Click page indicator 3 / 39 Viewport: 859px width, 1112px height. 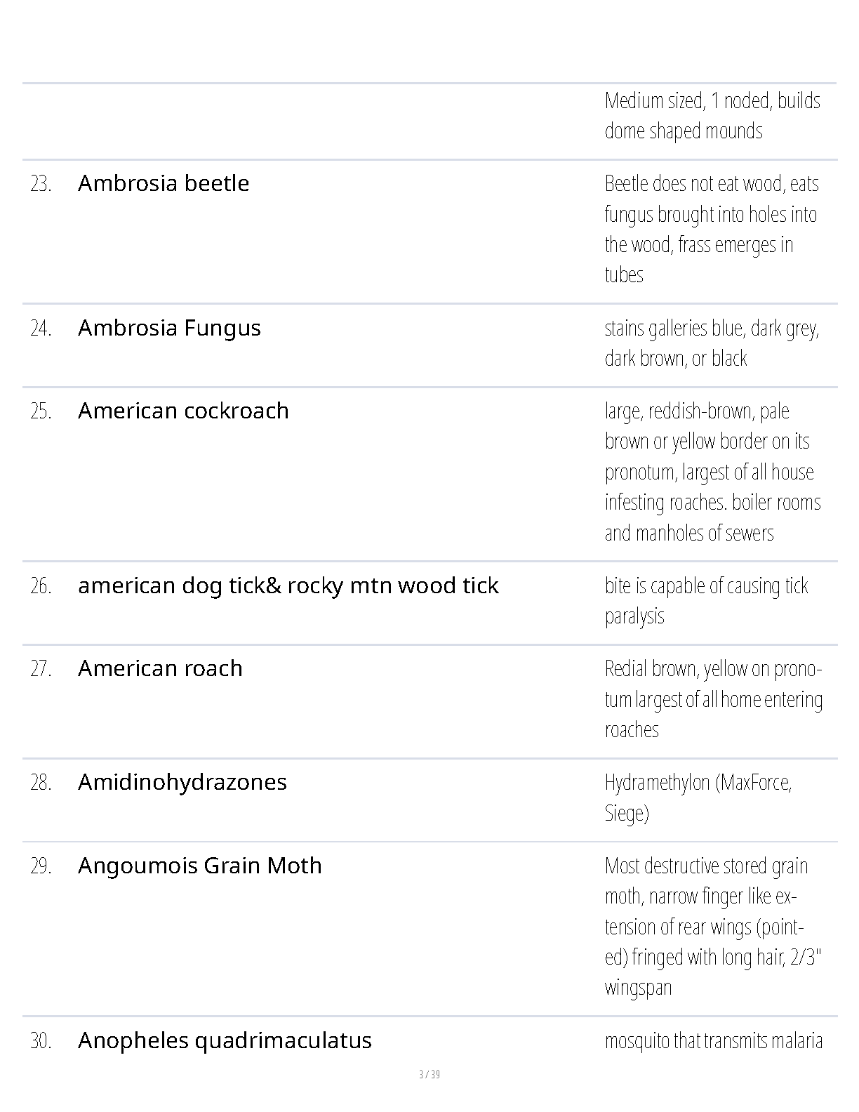[x=429, y=1075]
